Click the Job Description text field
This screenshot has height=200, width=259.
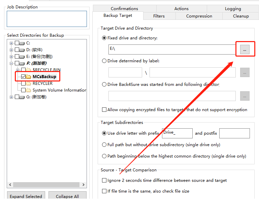point(47,19)
